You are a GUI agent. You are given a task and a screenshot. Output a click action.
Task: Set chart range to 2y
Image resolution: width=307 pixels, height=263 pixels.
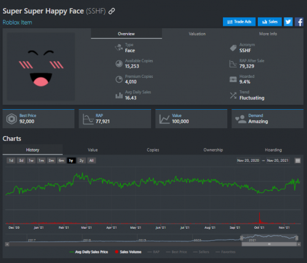point(81,161)
